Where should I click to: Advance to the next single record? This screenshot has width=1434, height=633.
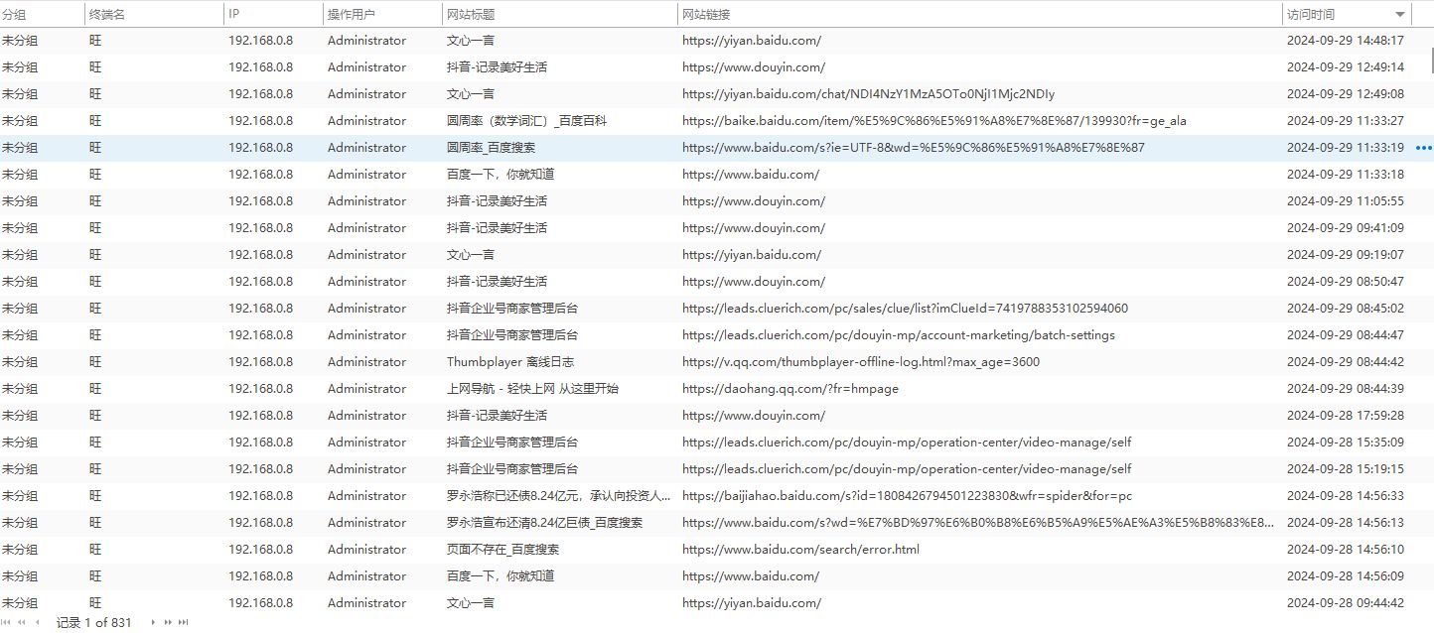(x=153, y=622)
